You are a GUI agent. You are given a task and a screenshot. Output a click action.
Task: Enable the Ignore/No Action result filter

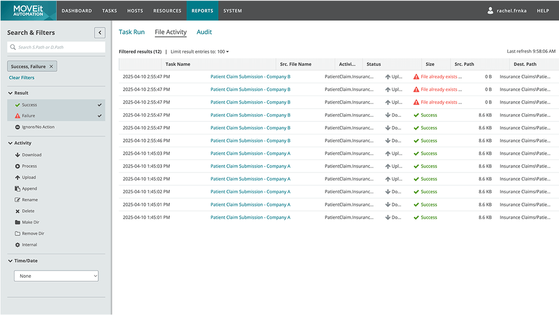pos(38,127)
